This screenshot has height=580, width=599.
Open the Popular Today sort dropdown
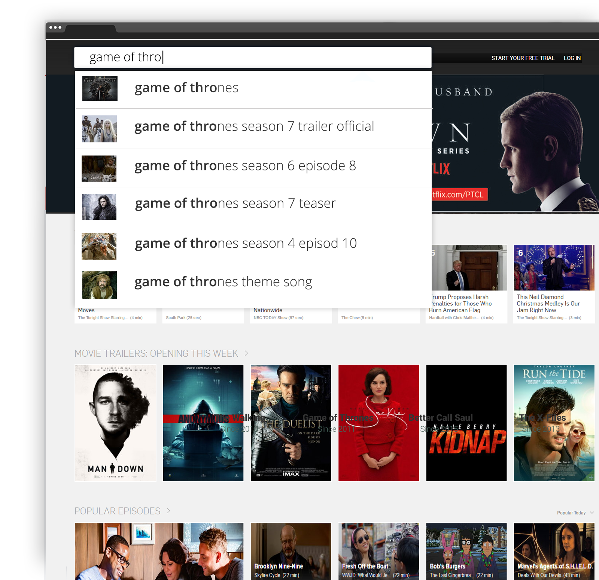[575, 513]
